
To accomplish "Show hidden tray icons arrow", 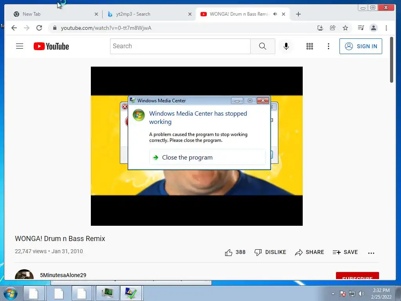I will click(333, 294).
